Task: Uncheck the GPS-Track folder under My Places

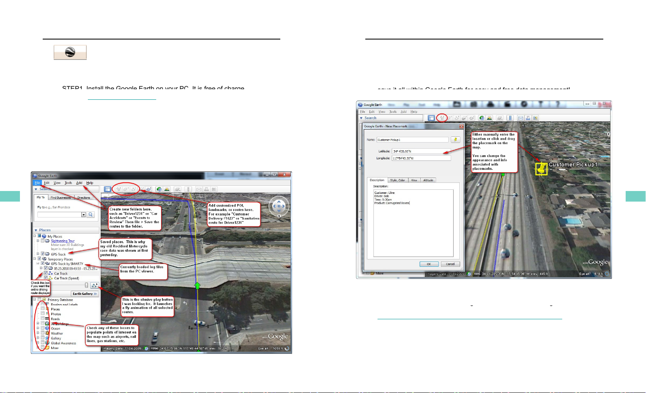Action: point(43,254)
